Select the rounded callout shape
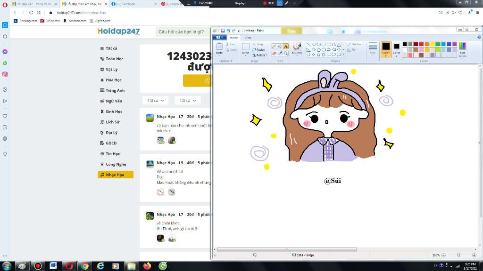483x271 pixels. pos(328,55)
